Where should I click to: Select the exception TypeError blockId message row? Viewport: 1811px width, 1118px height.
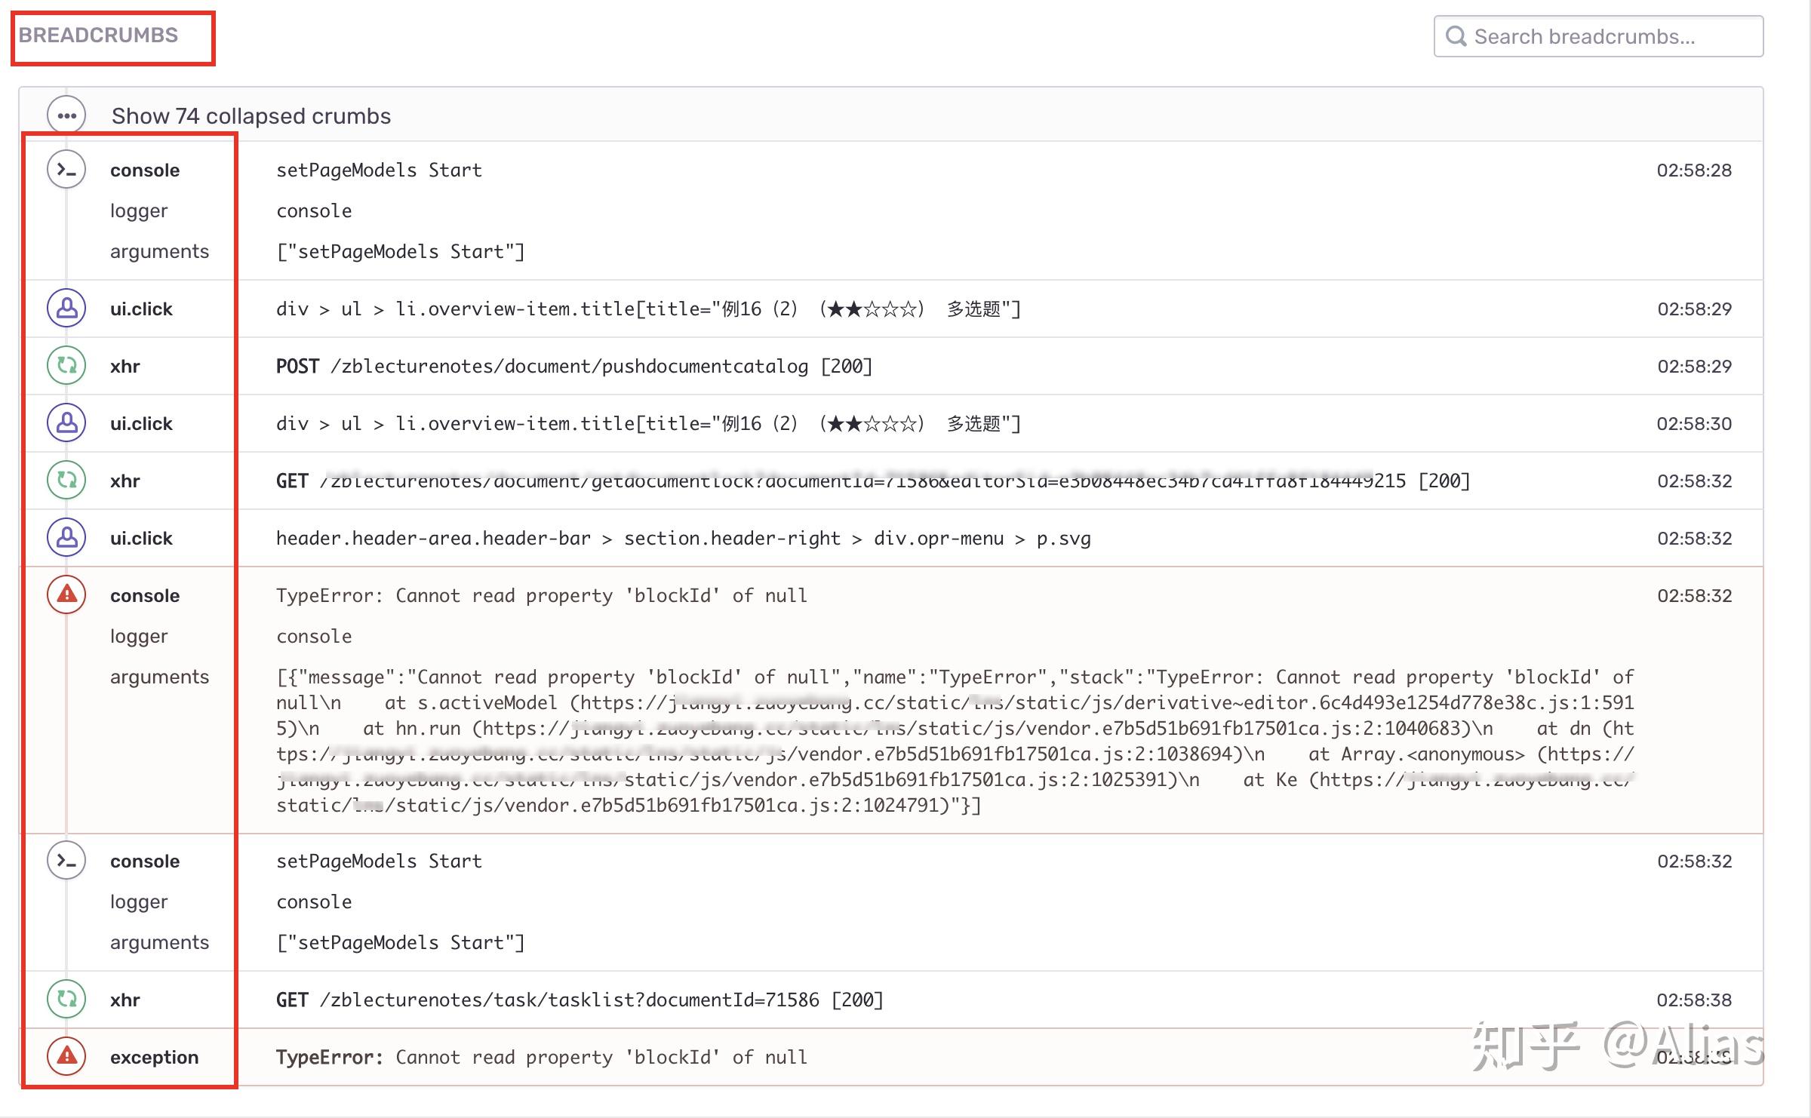coord(541,1057)
